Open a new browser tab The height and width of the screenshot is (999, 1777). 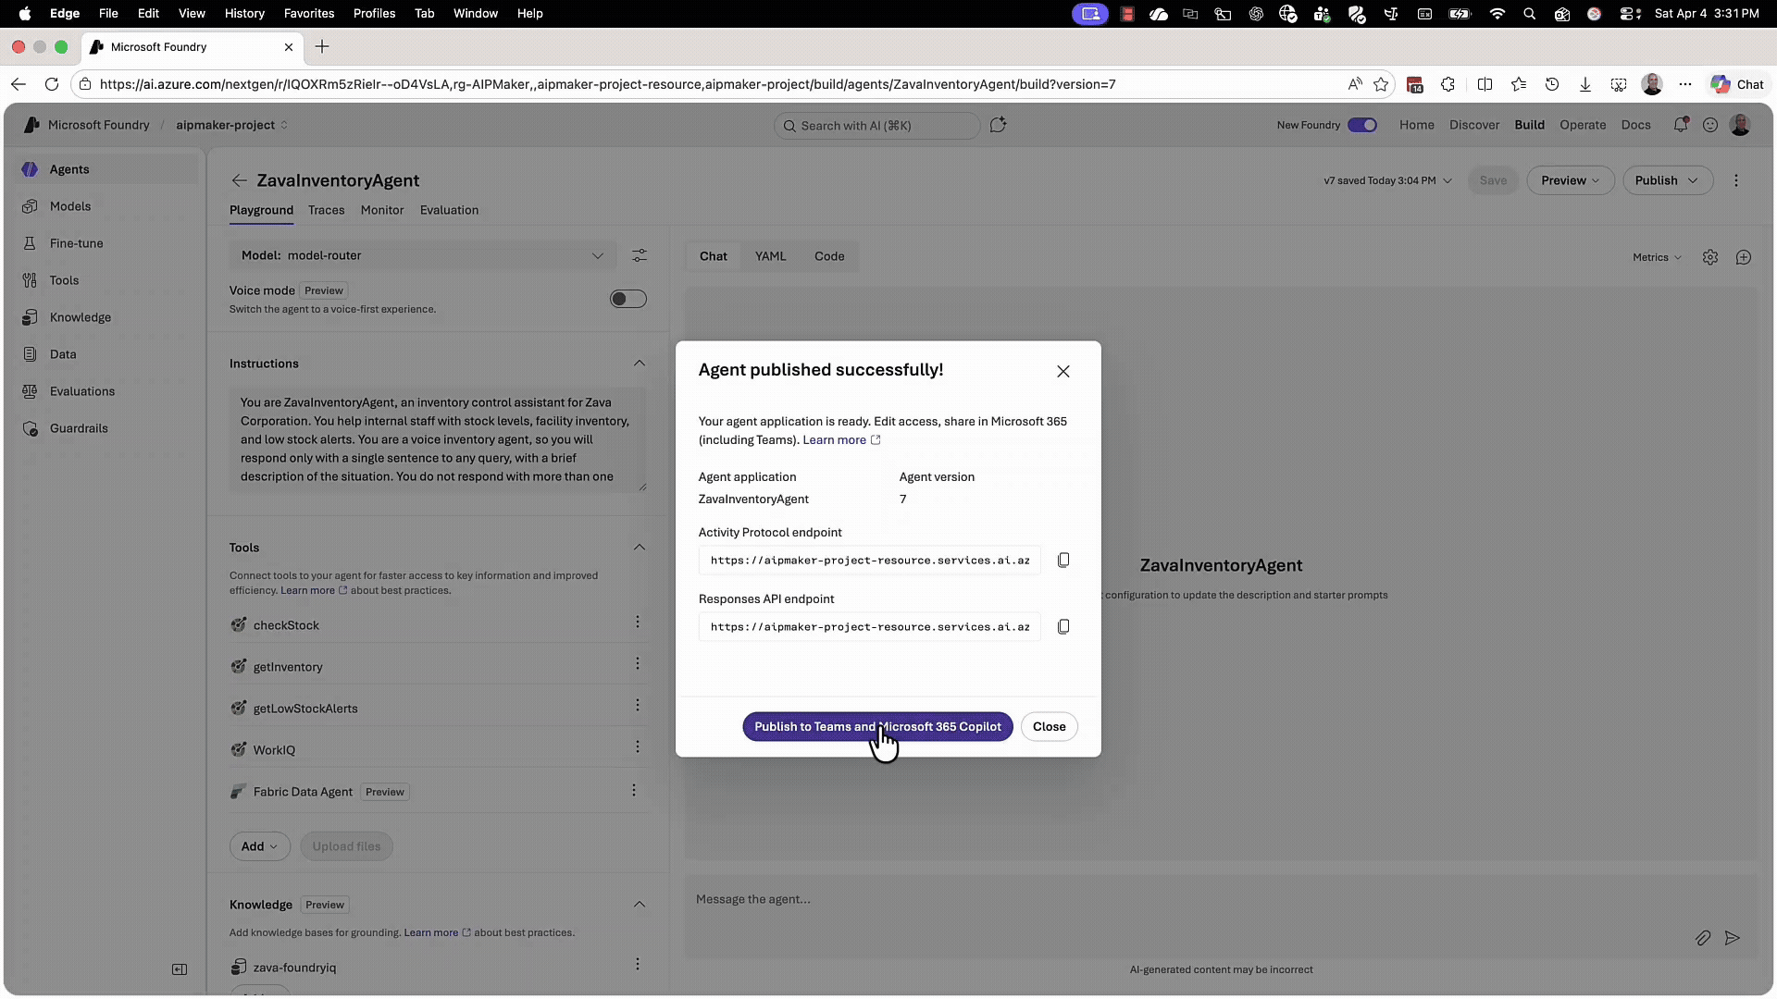point(322,47)
